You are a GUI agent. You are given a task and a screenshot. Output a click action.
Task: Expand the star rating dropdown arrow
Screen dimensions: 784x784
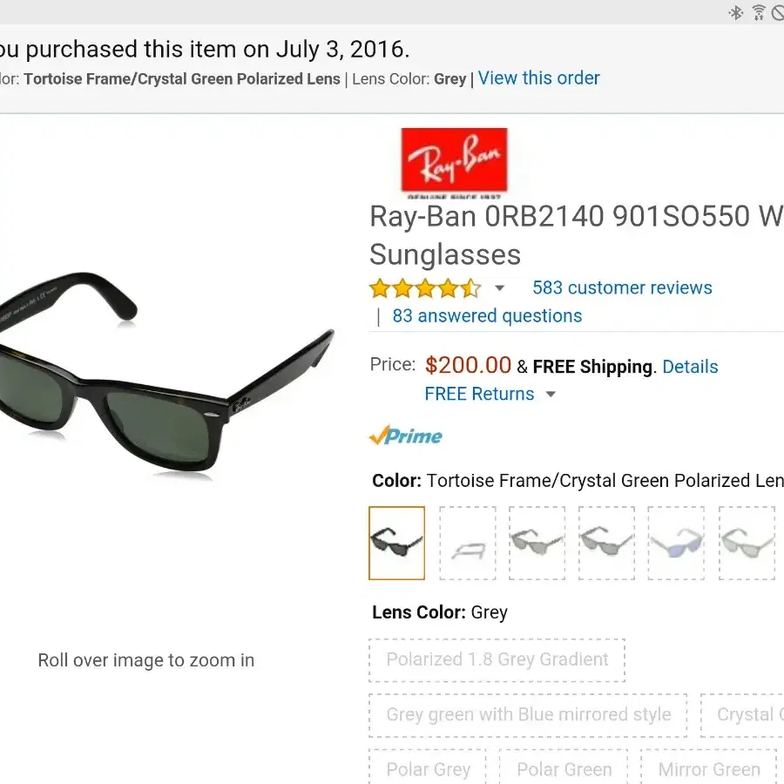tap(499, 288)
